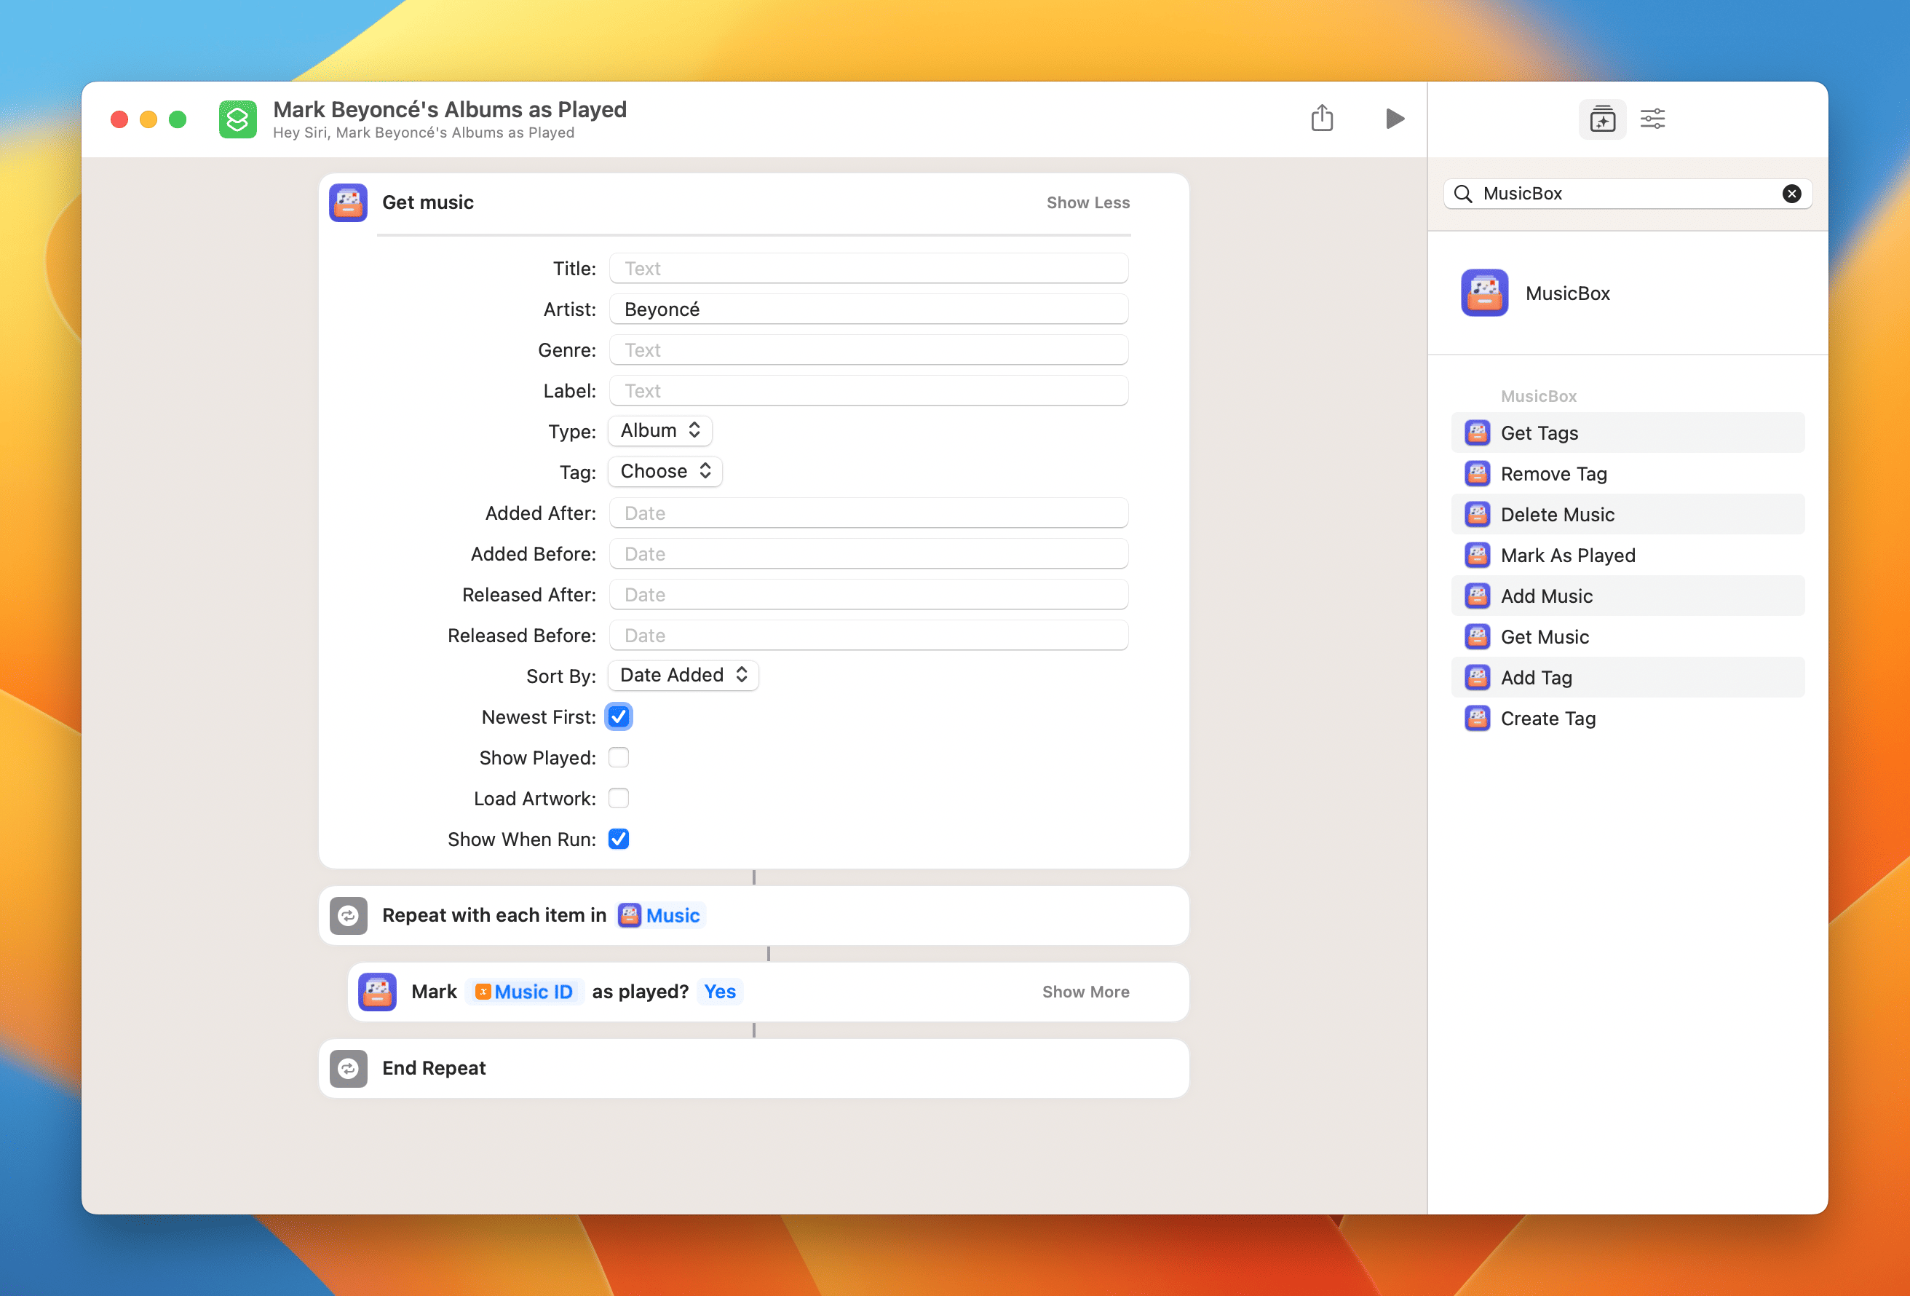Viewport: 1910px width, 1296px height.
Task: Select Get Music in action list
Action: 1628,636
